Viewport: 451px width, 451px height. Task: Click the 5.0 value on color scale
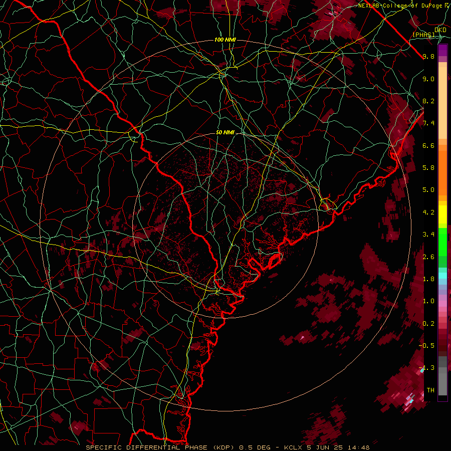pos(428,190)
